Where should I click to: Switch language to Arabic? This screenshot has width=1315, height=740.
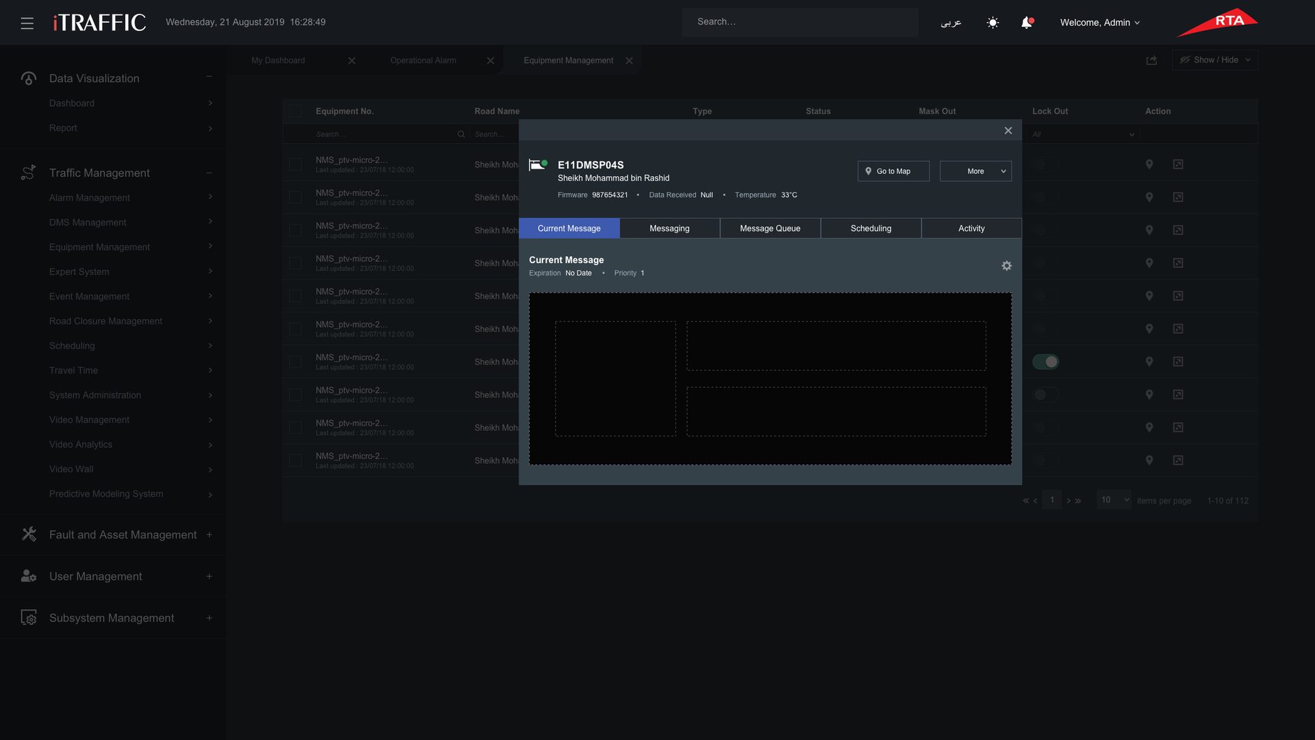[951, 23]
